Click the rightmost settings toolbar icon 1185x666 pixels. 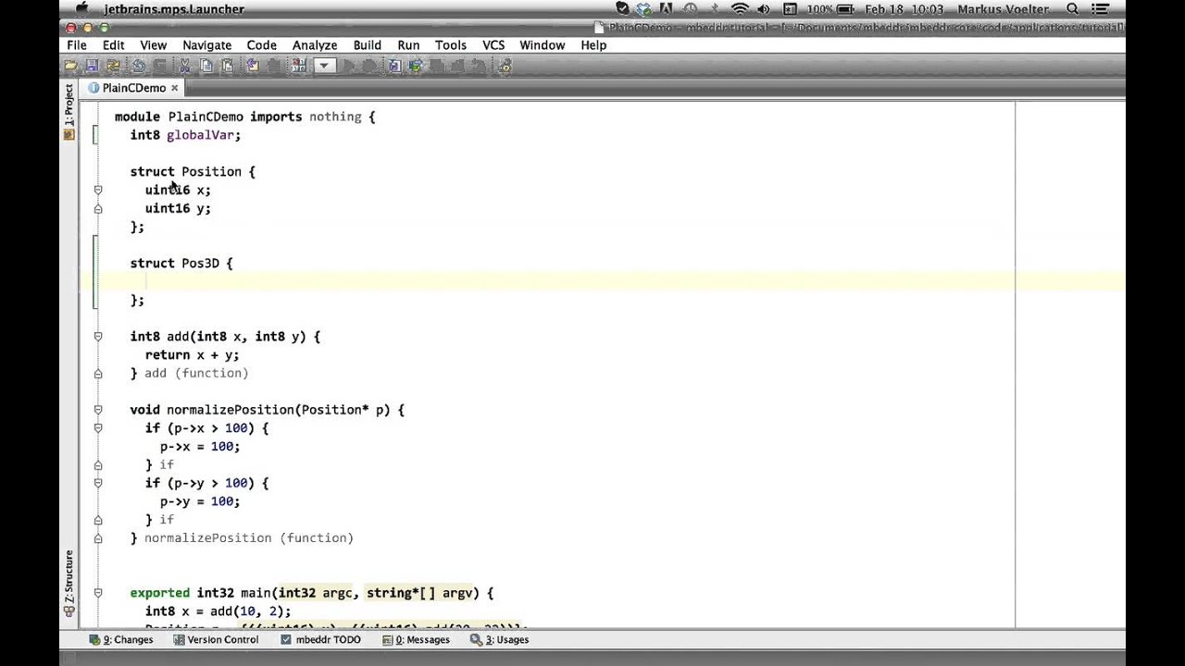click(x=505, y=66)
